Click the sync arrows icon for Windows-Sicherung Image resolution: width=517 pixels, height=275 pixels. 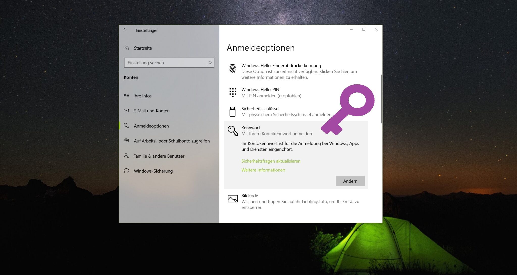tap(127, 171)
